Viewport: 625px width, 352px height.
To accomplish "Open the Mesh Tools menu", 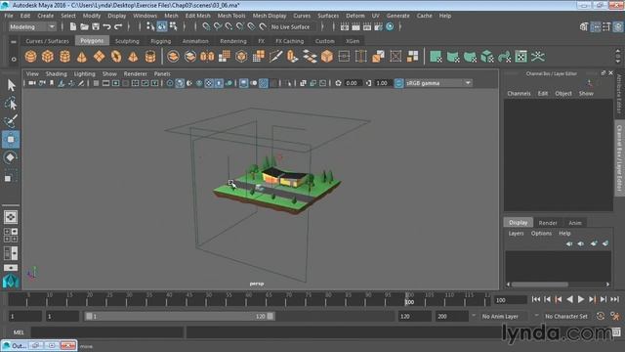I will pos(231,16).
